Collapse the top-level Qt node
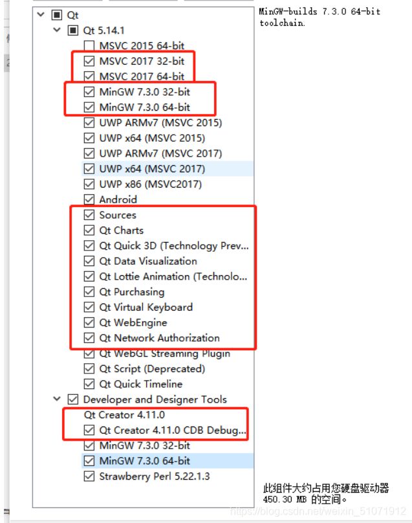 [x=41, y=15]
